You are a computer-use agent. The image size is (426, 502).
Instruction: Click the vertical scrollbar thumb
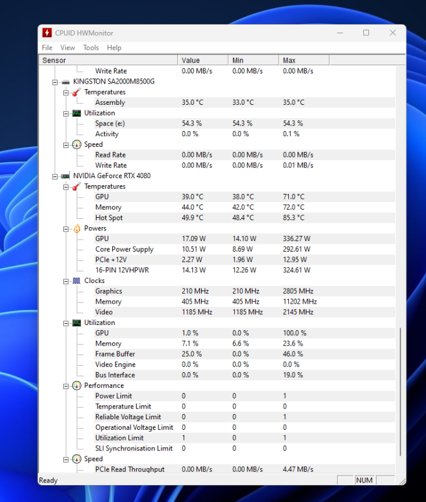coord(400,392)
